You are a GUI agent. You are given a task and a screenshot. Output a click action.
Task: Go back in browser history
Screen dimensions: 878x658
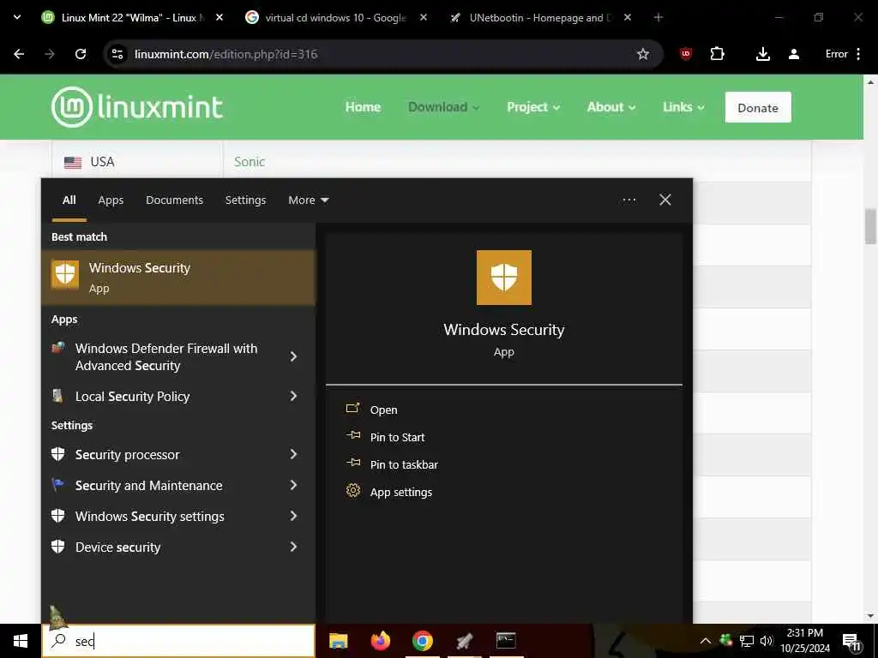[x=19, y=54]
